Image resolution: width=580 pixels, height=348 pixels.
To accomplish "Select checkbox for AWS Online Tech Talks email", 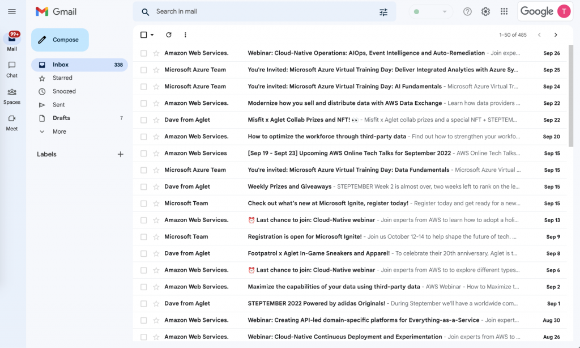I will coord(143,153).
